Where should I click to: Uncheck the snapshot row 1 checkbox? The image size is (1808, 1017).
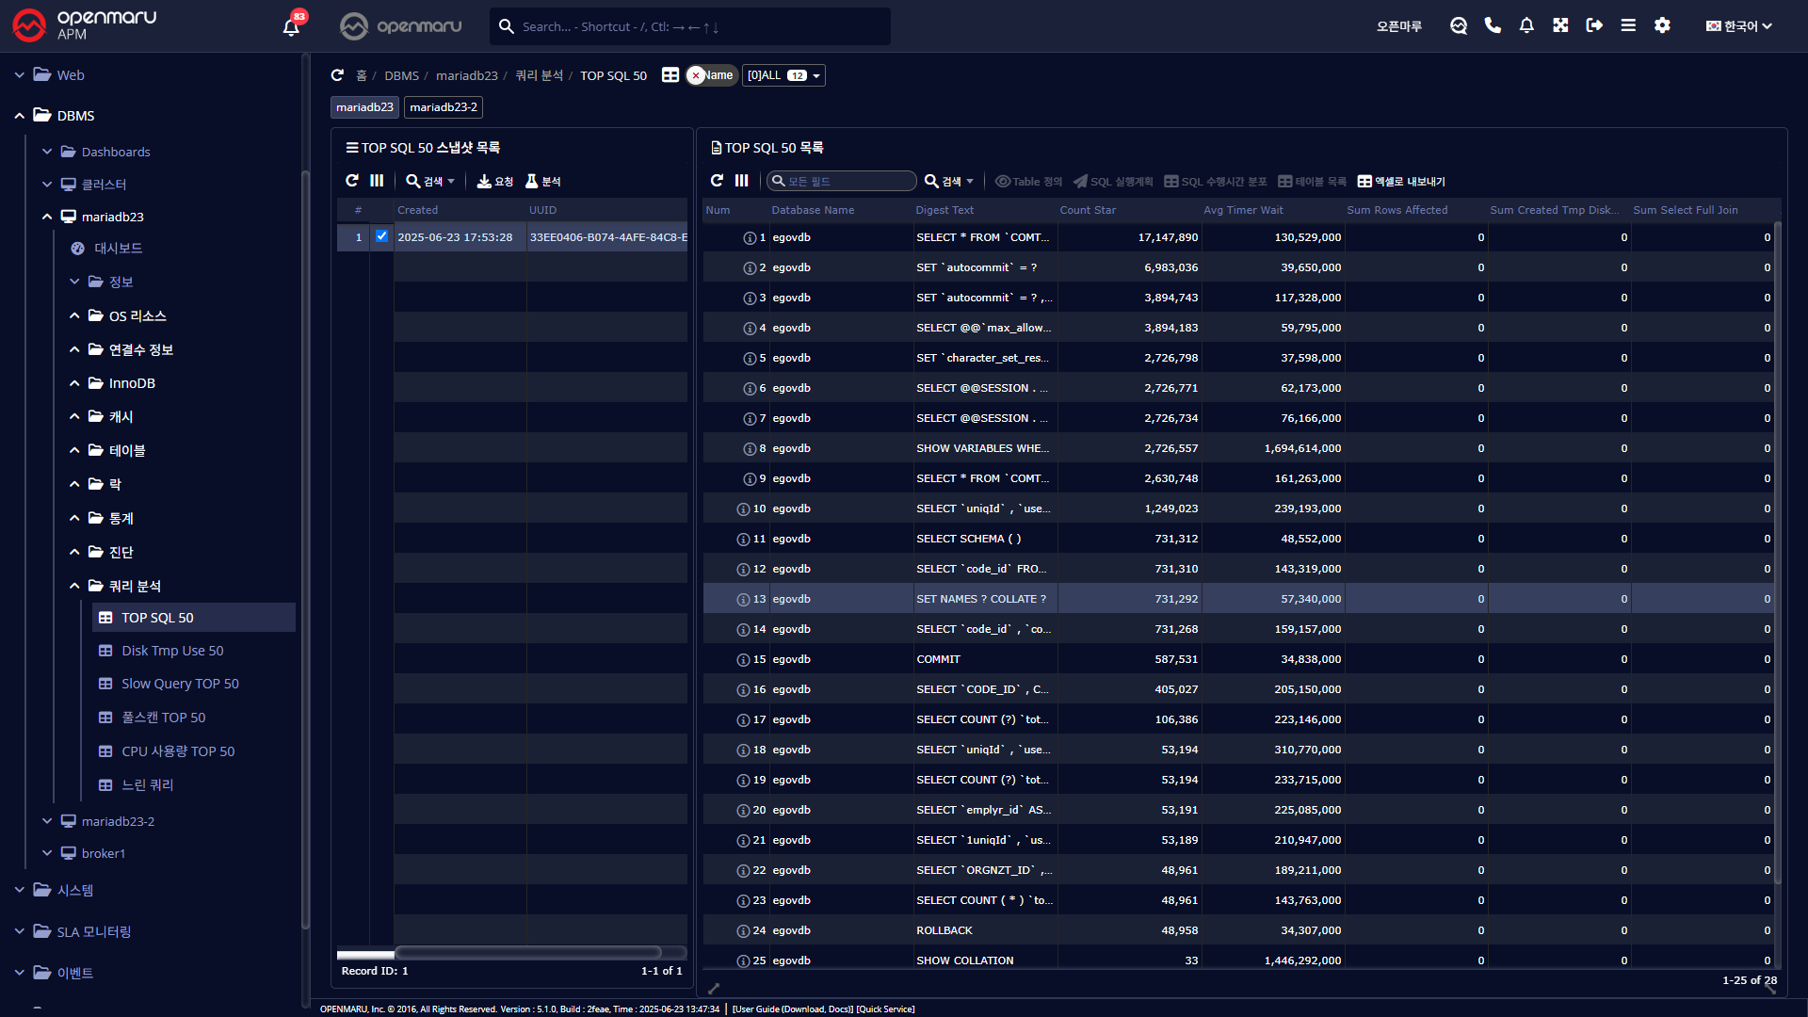point(381,236)
